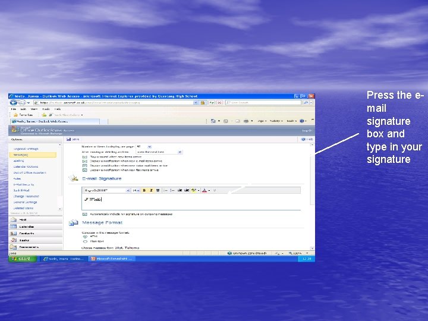This screenshot has width=428, height=321.
Task: Click the Refresh icon beside address bar
Action: click(212, 103)
